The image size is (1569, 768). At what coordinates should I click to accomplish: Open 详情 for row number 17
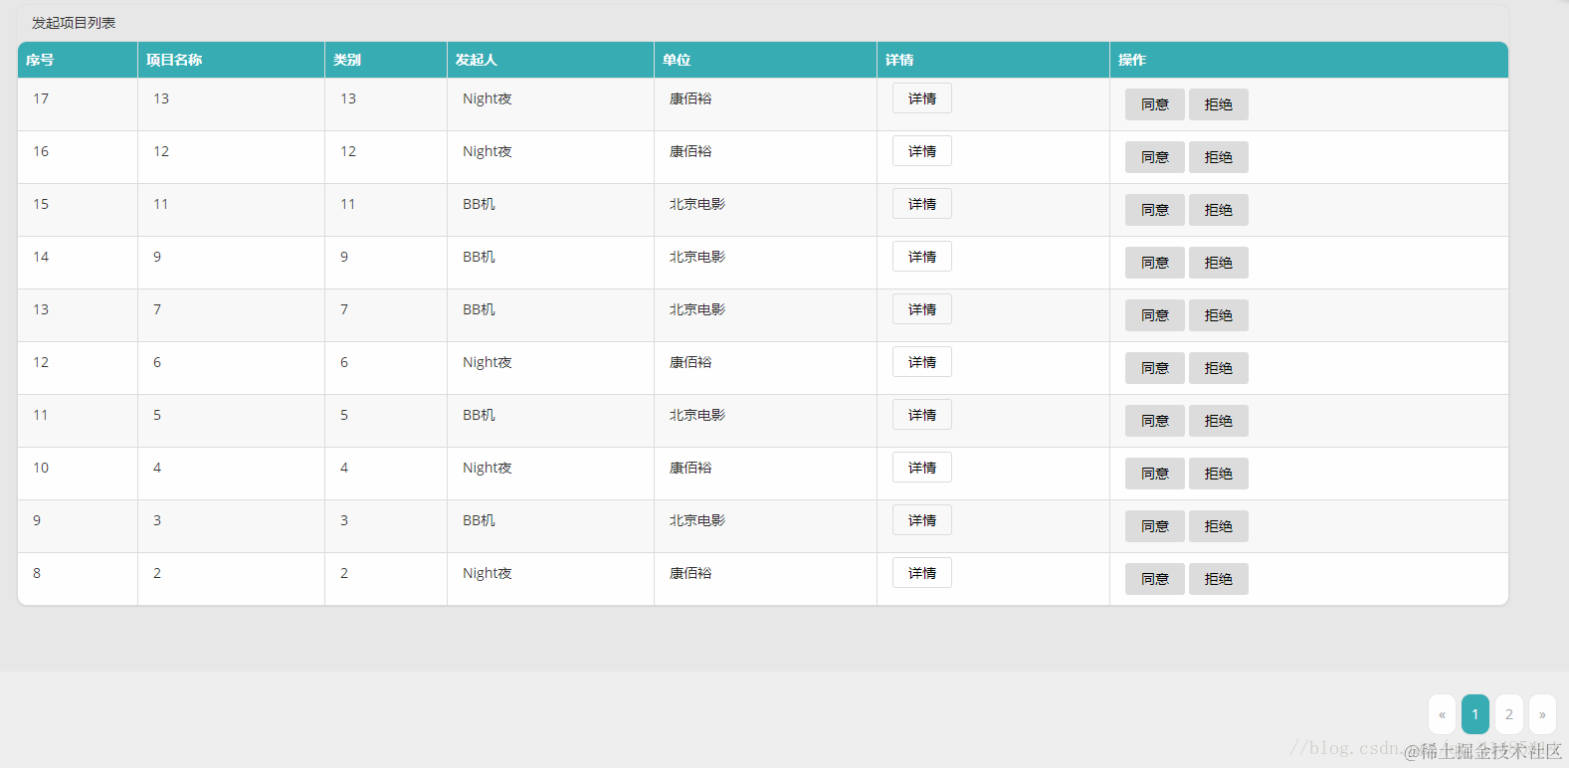tap(921, 98)
